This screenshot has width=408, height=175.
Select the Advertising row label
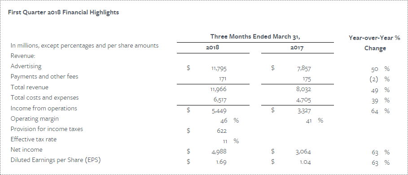(26, 66)
